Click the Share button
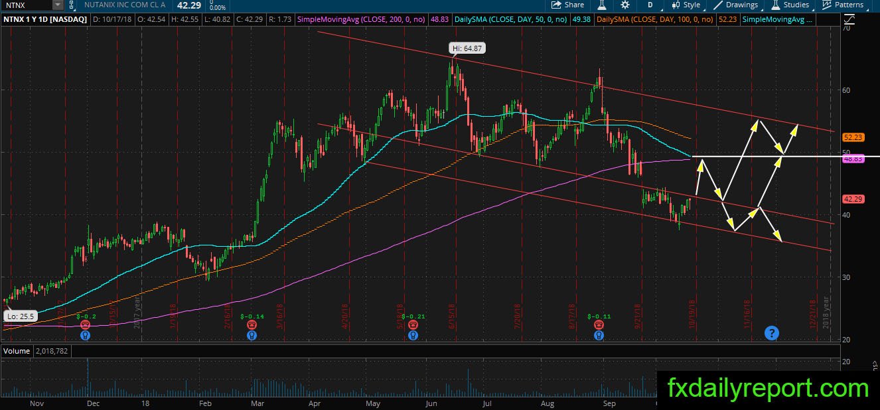Image resolution: width=880 pixels, height=410 pixels. (x=568, y=5)
